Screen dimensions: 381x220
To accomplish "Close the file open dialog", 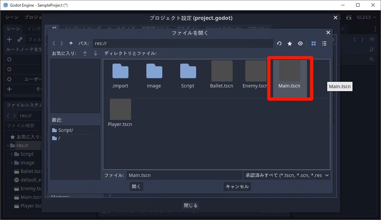I will [x=328, y=32].
